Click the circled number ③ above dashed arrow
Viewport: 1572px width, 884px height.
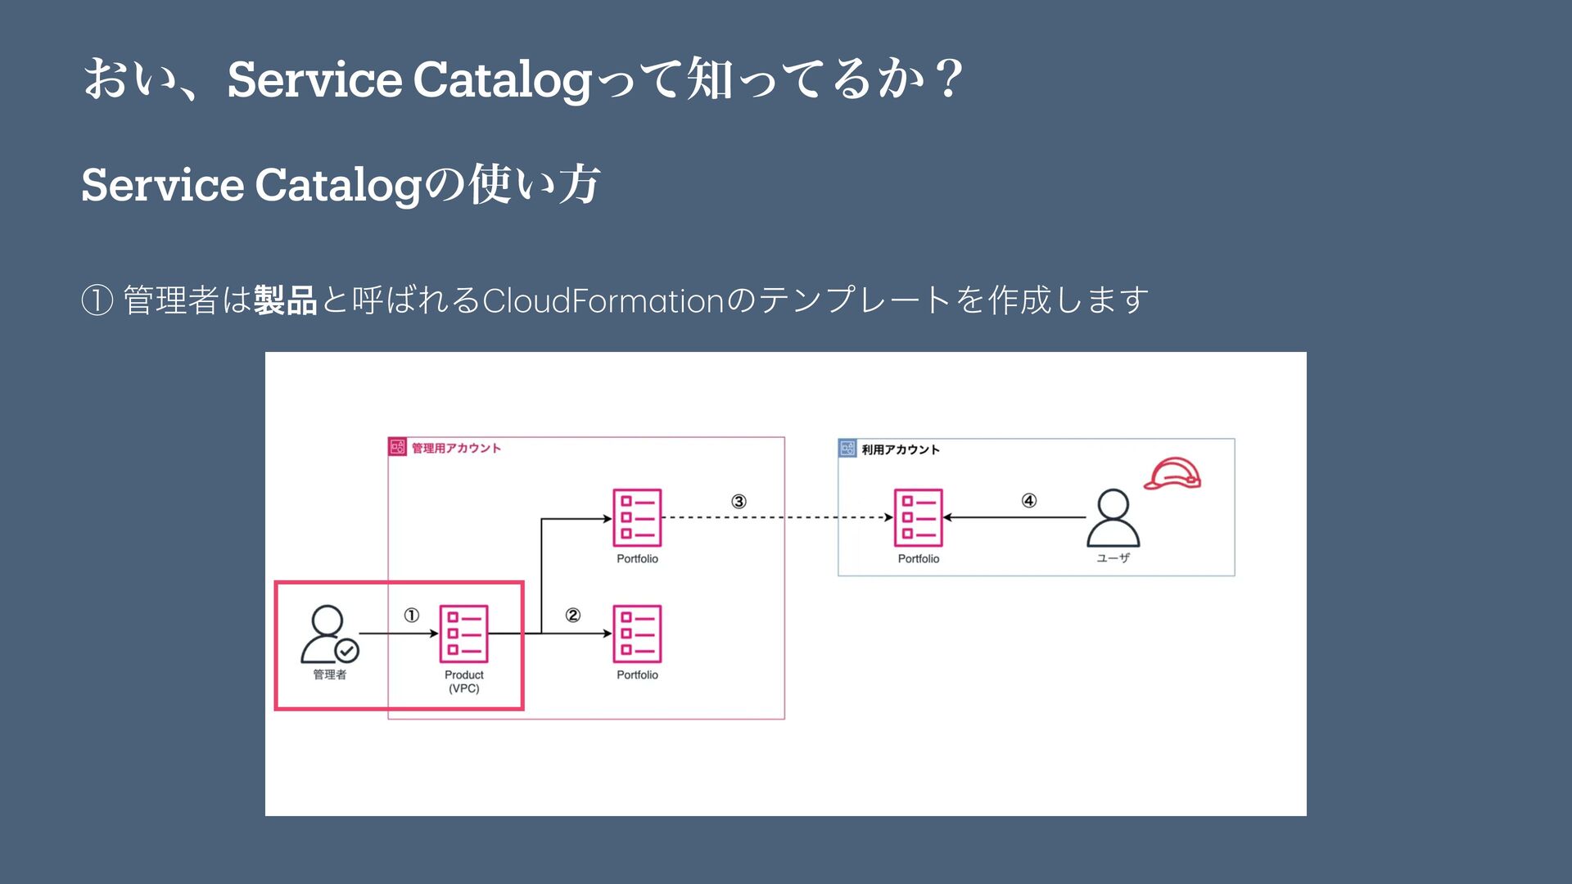739,501
